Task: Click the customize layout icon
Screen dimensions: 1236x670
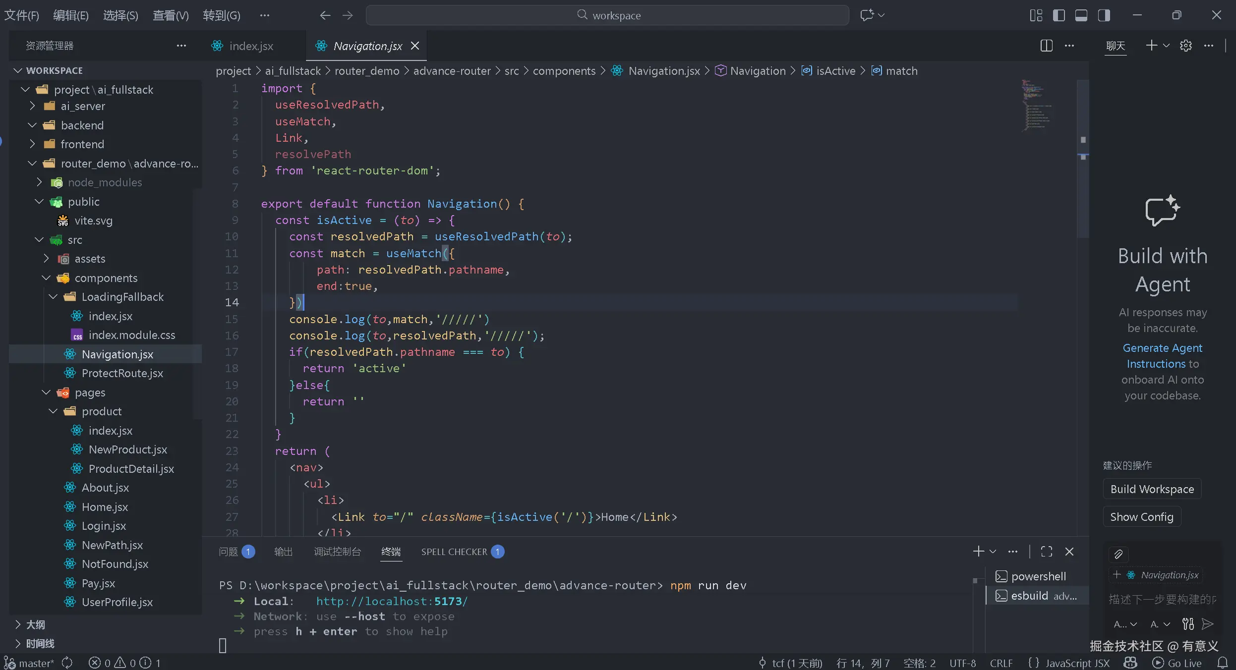Action: [x=1036, y=15]
